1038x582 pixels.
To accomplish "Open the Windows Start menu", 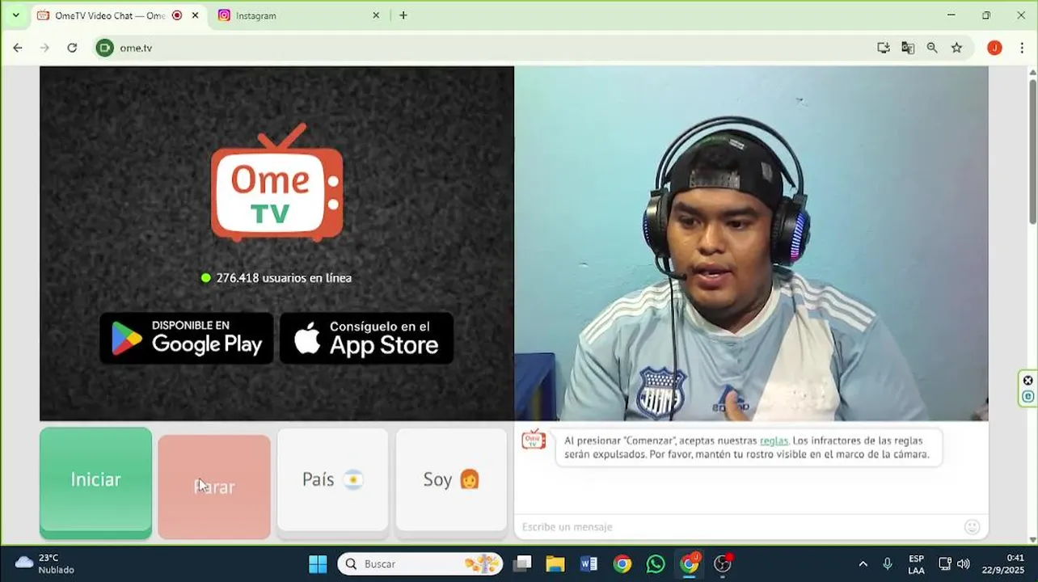I will (318, 563).
